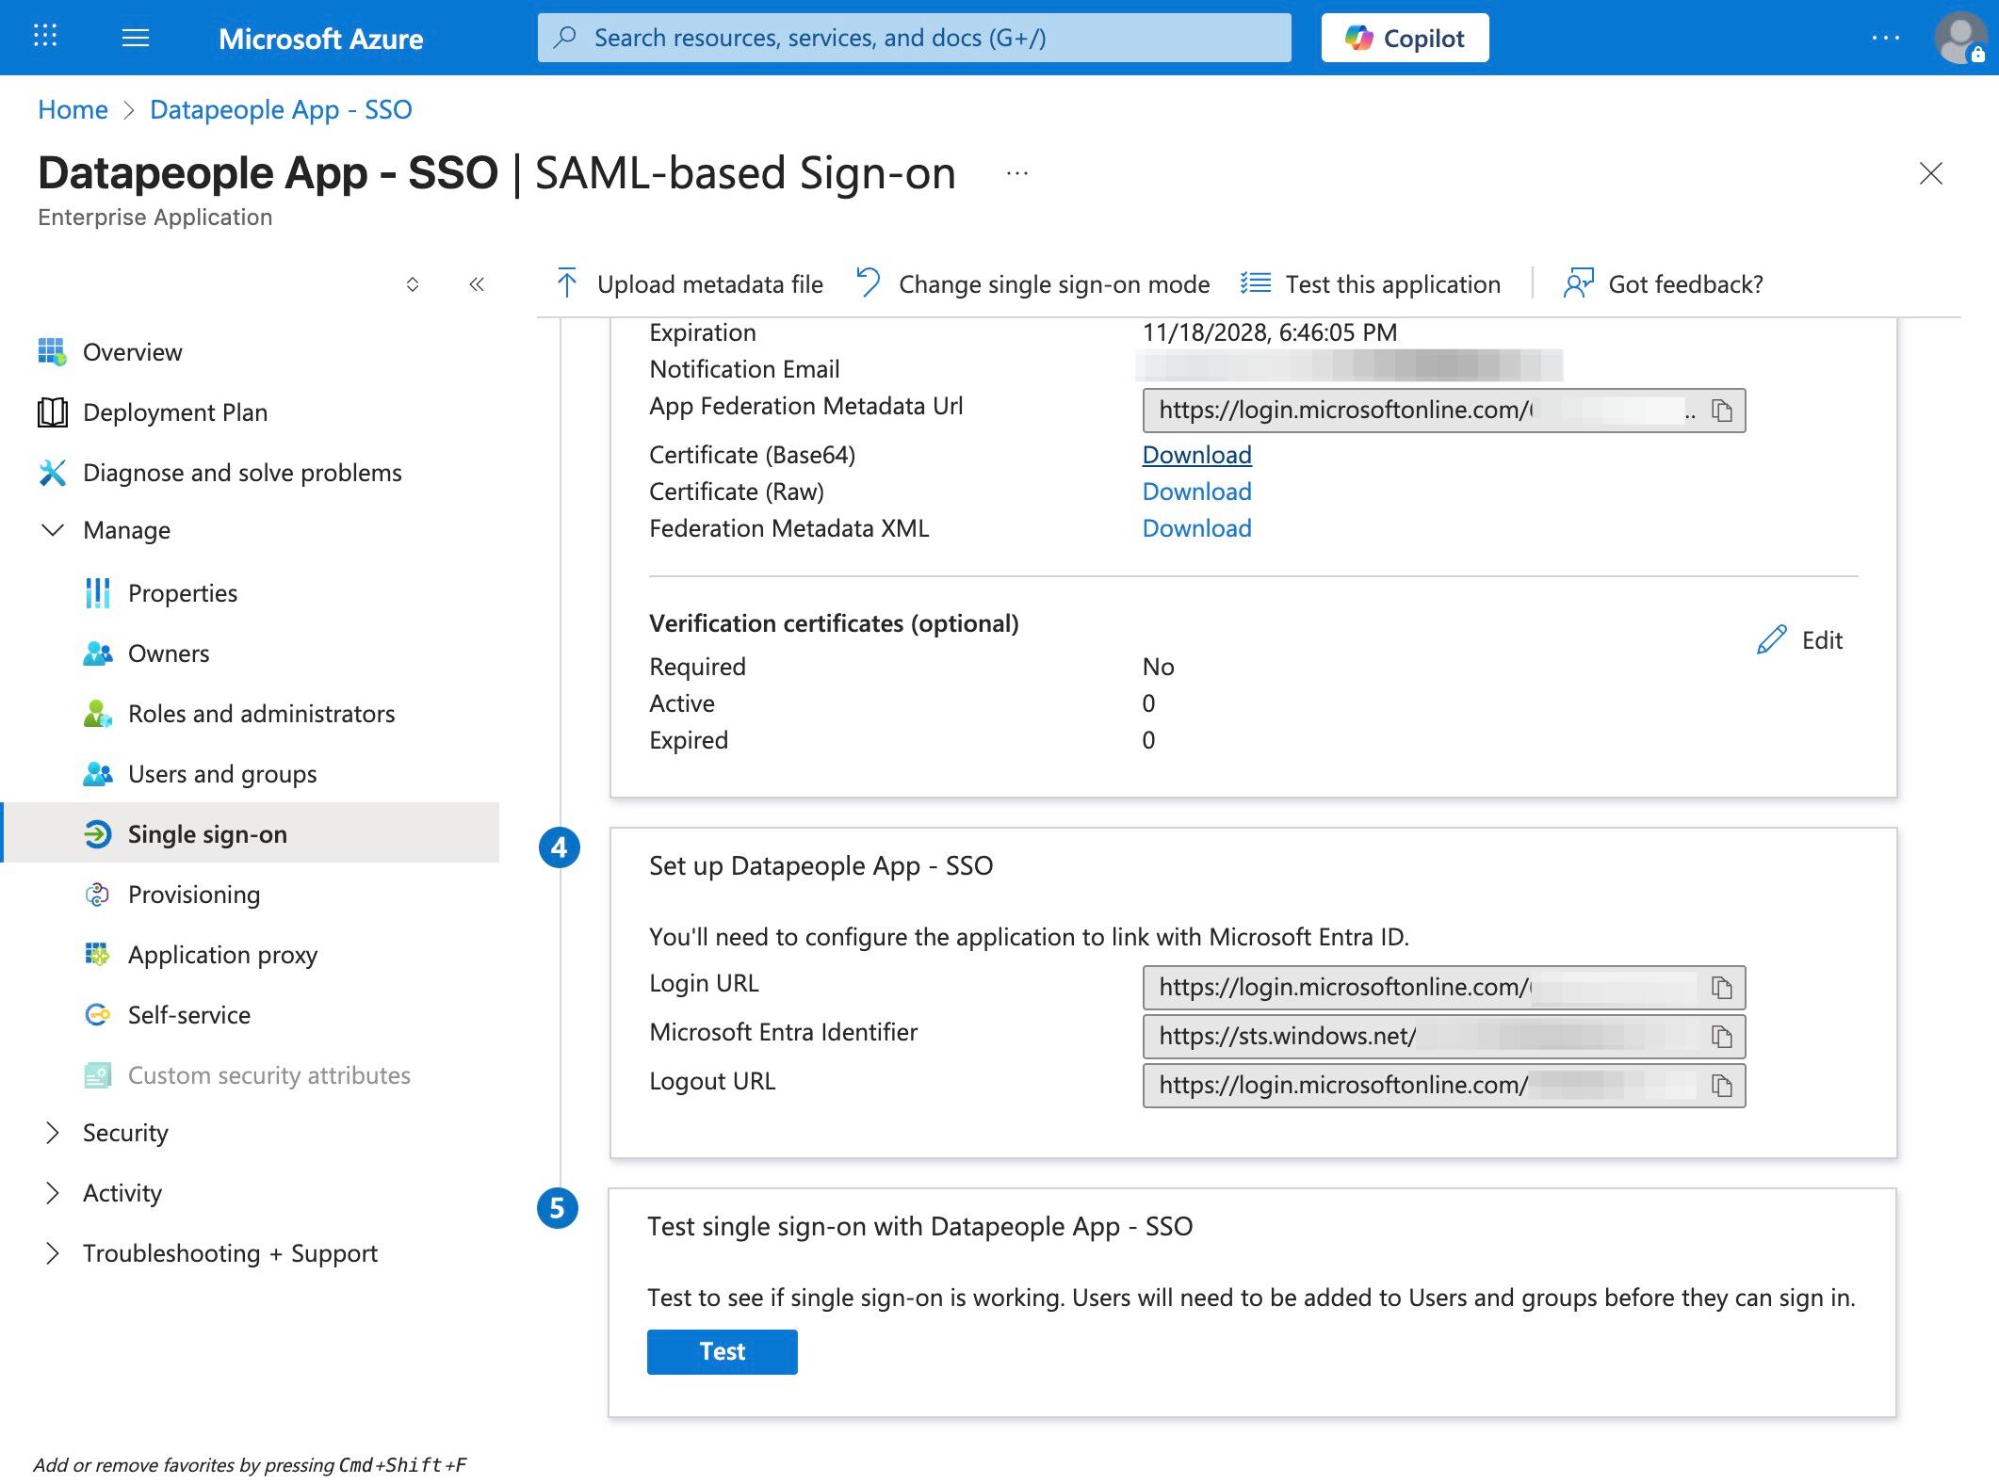1999x1484 pixels.
Task: Expand the Activity section
Action: [x=53, y=1193]
